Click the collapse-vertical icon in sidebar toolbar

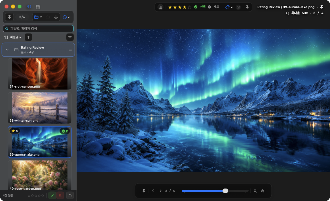pos(56,17)
